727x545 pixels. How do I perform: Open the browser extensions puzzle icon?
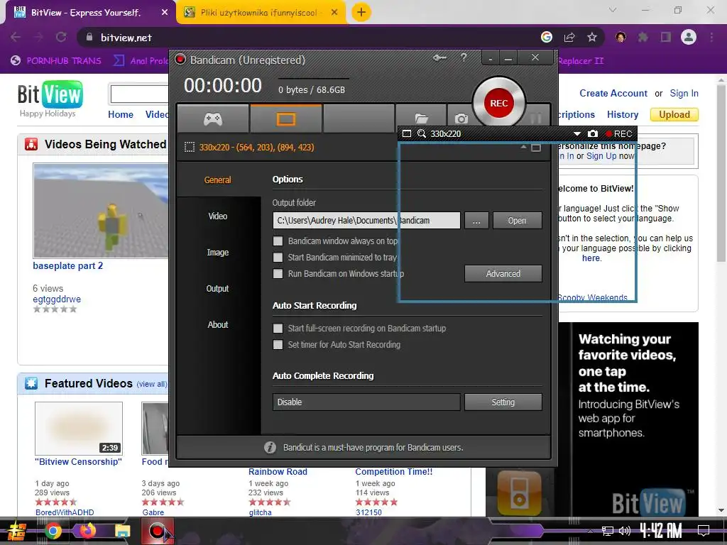[x=643, y=37]
